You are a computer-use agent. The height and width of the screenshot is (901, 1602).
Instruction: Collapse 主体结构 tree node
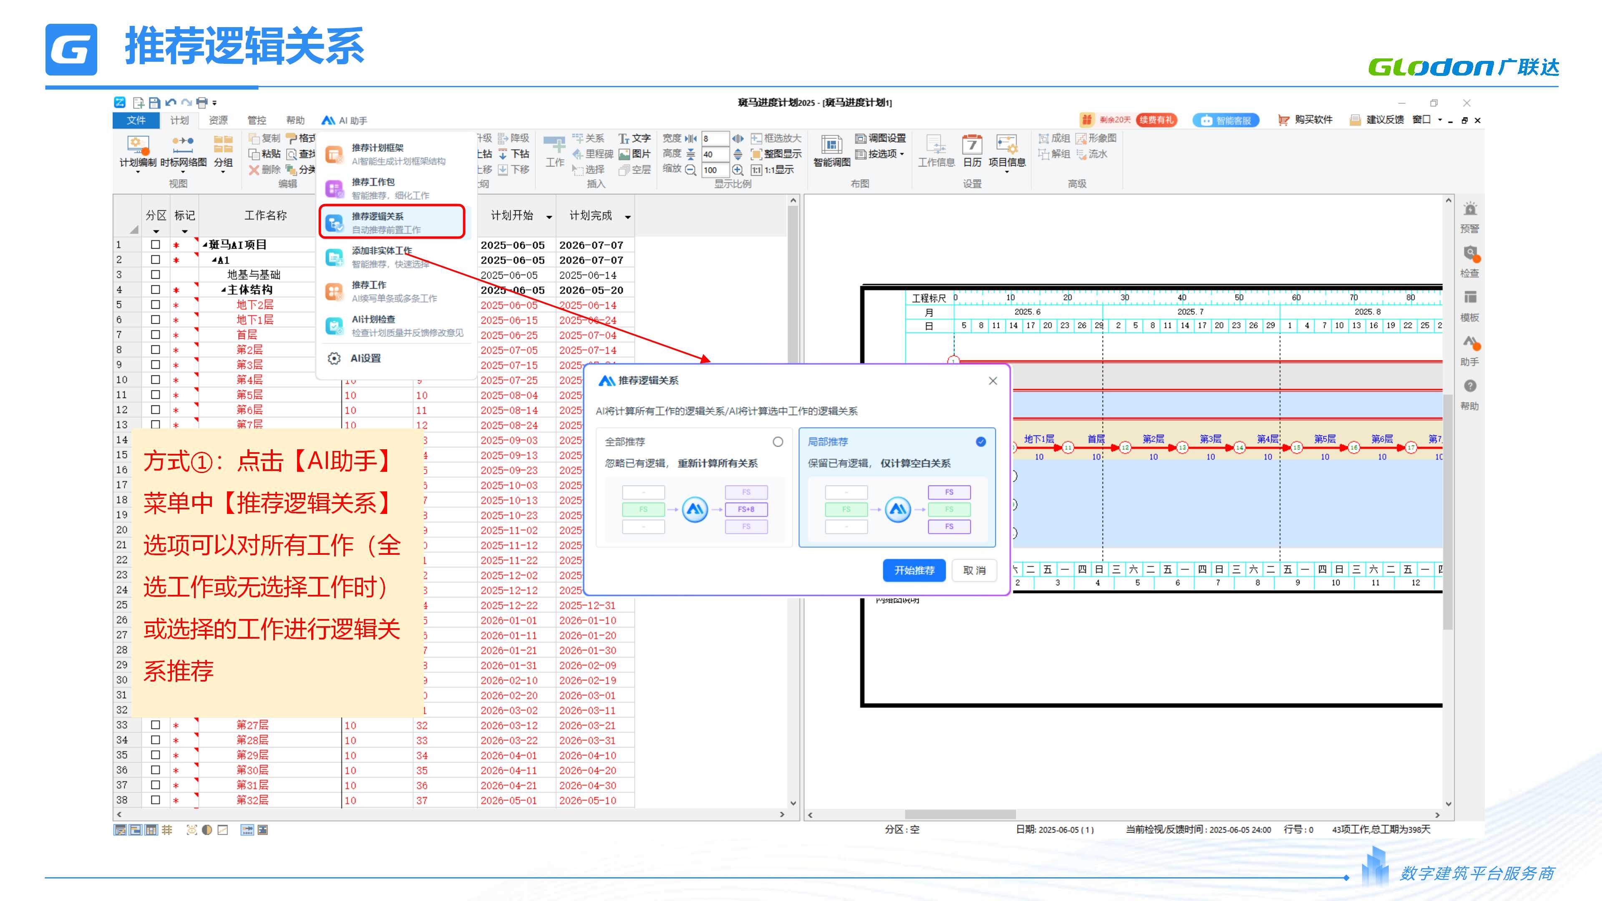[x=223, y=290]
